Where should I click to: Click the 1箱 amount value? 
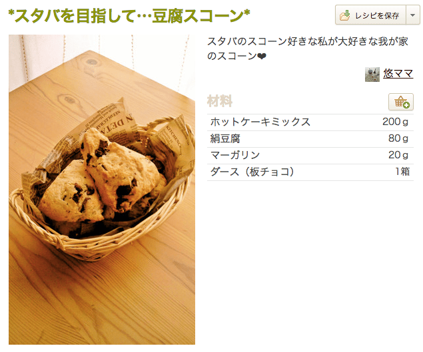[402, 172]
